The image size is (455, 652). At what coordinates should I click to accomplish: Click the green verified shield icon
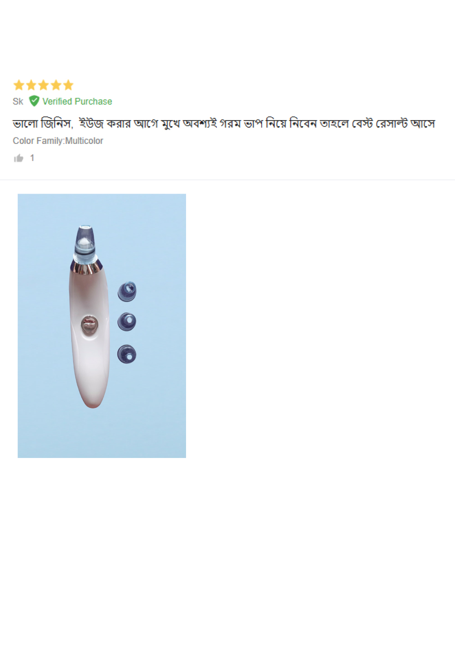34,101
